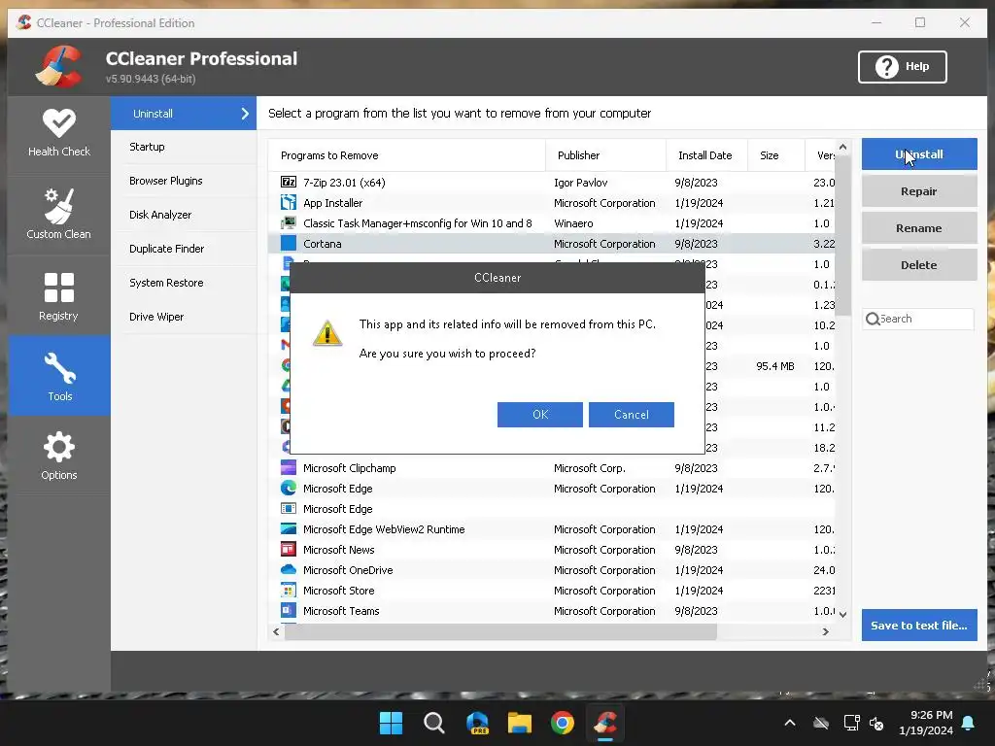This screenshot has height=746, width=995.
Task: Click the Cortana program icon
Action: pyautogui.click(x=288, y=243)
